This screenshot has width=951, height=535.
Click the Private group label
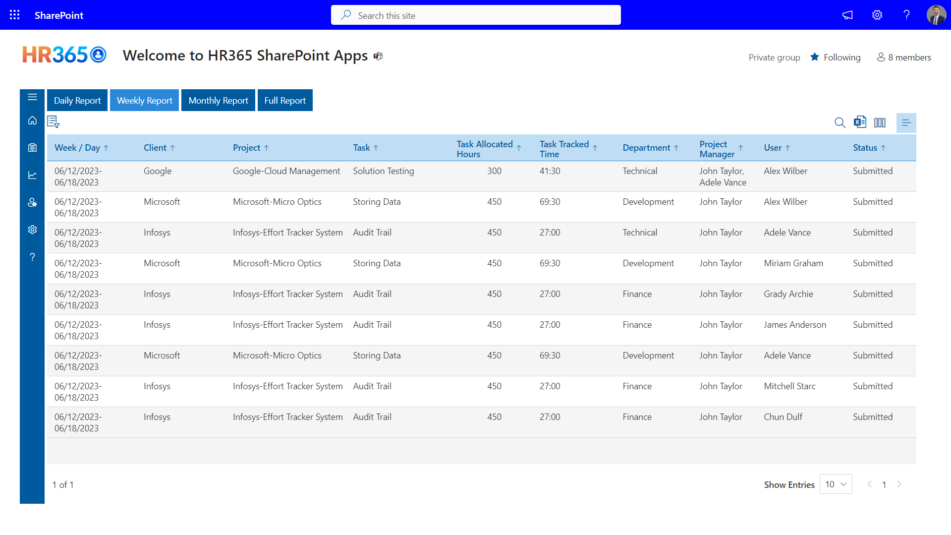click(774, 58)
